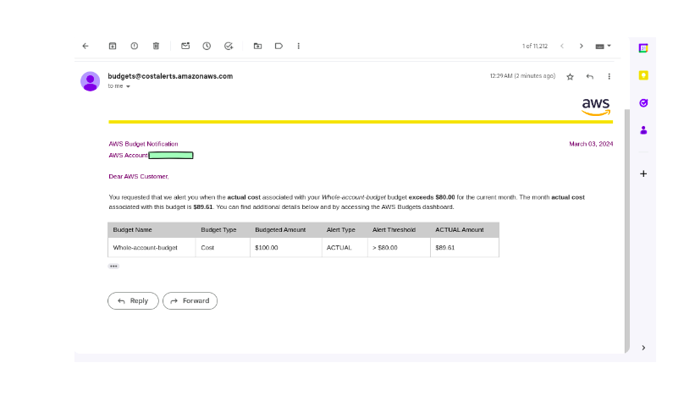Open toolbar More options menu
This screenshot has height=418, width=684.
click(x=299, y=46)
